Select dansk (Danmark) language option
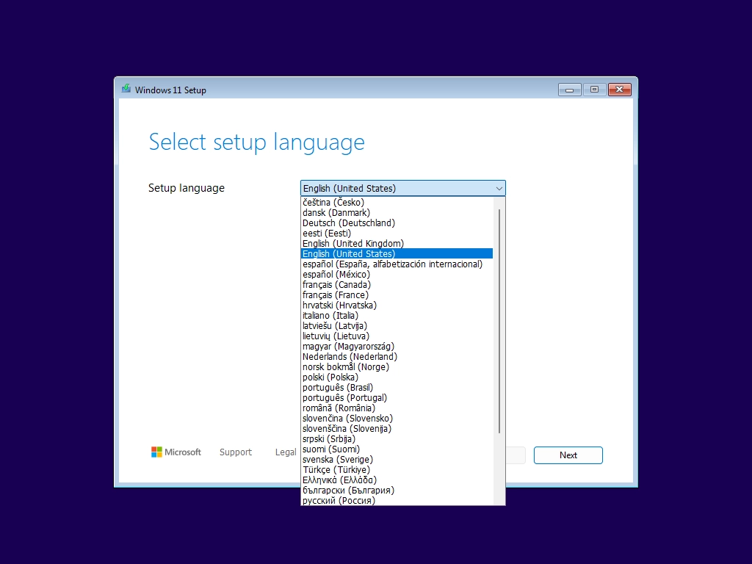Image resolution: width=752 pixels, height=564 pixels. (x=397, y=212)
